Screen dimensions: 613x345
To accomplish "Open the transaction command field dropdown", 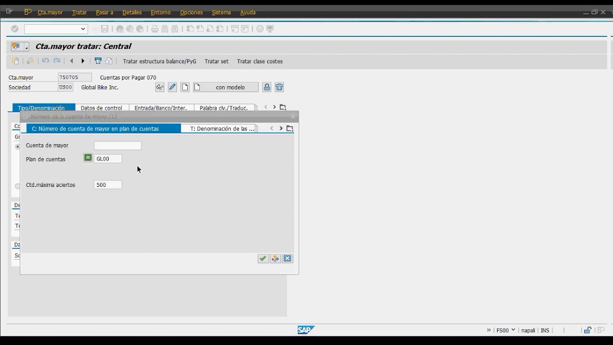I will tap(83, 29).
